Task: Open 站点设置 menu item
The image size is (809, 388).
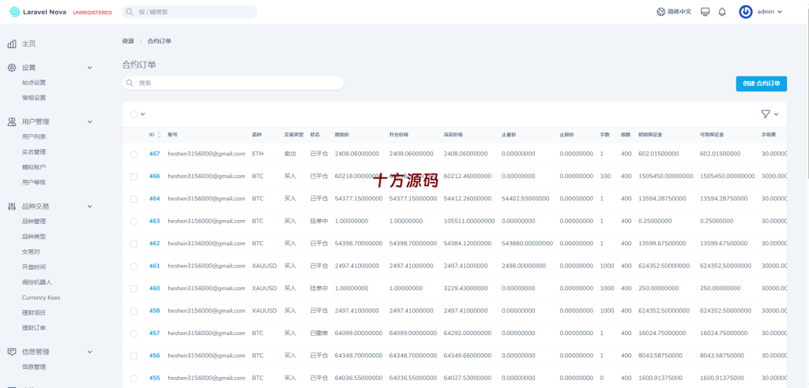Action: point(34,83)
